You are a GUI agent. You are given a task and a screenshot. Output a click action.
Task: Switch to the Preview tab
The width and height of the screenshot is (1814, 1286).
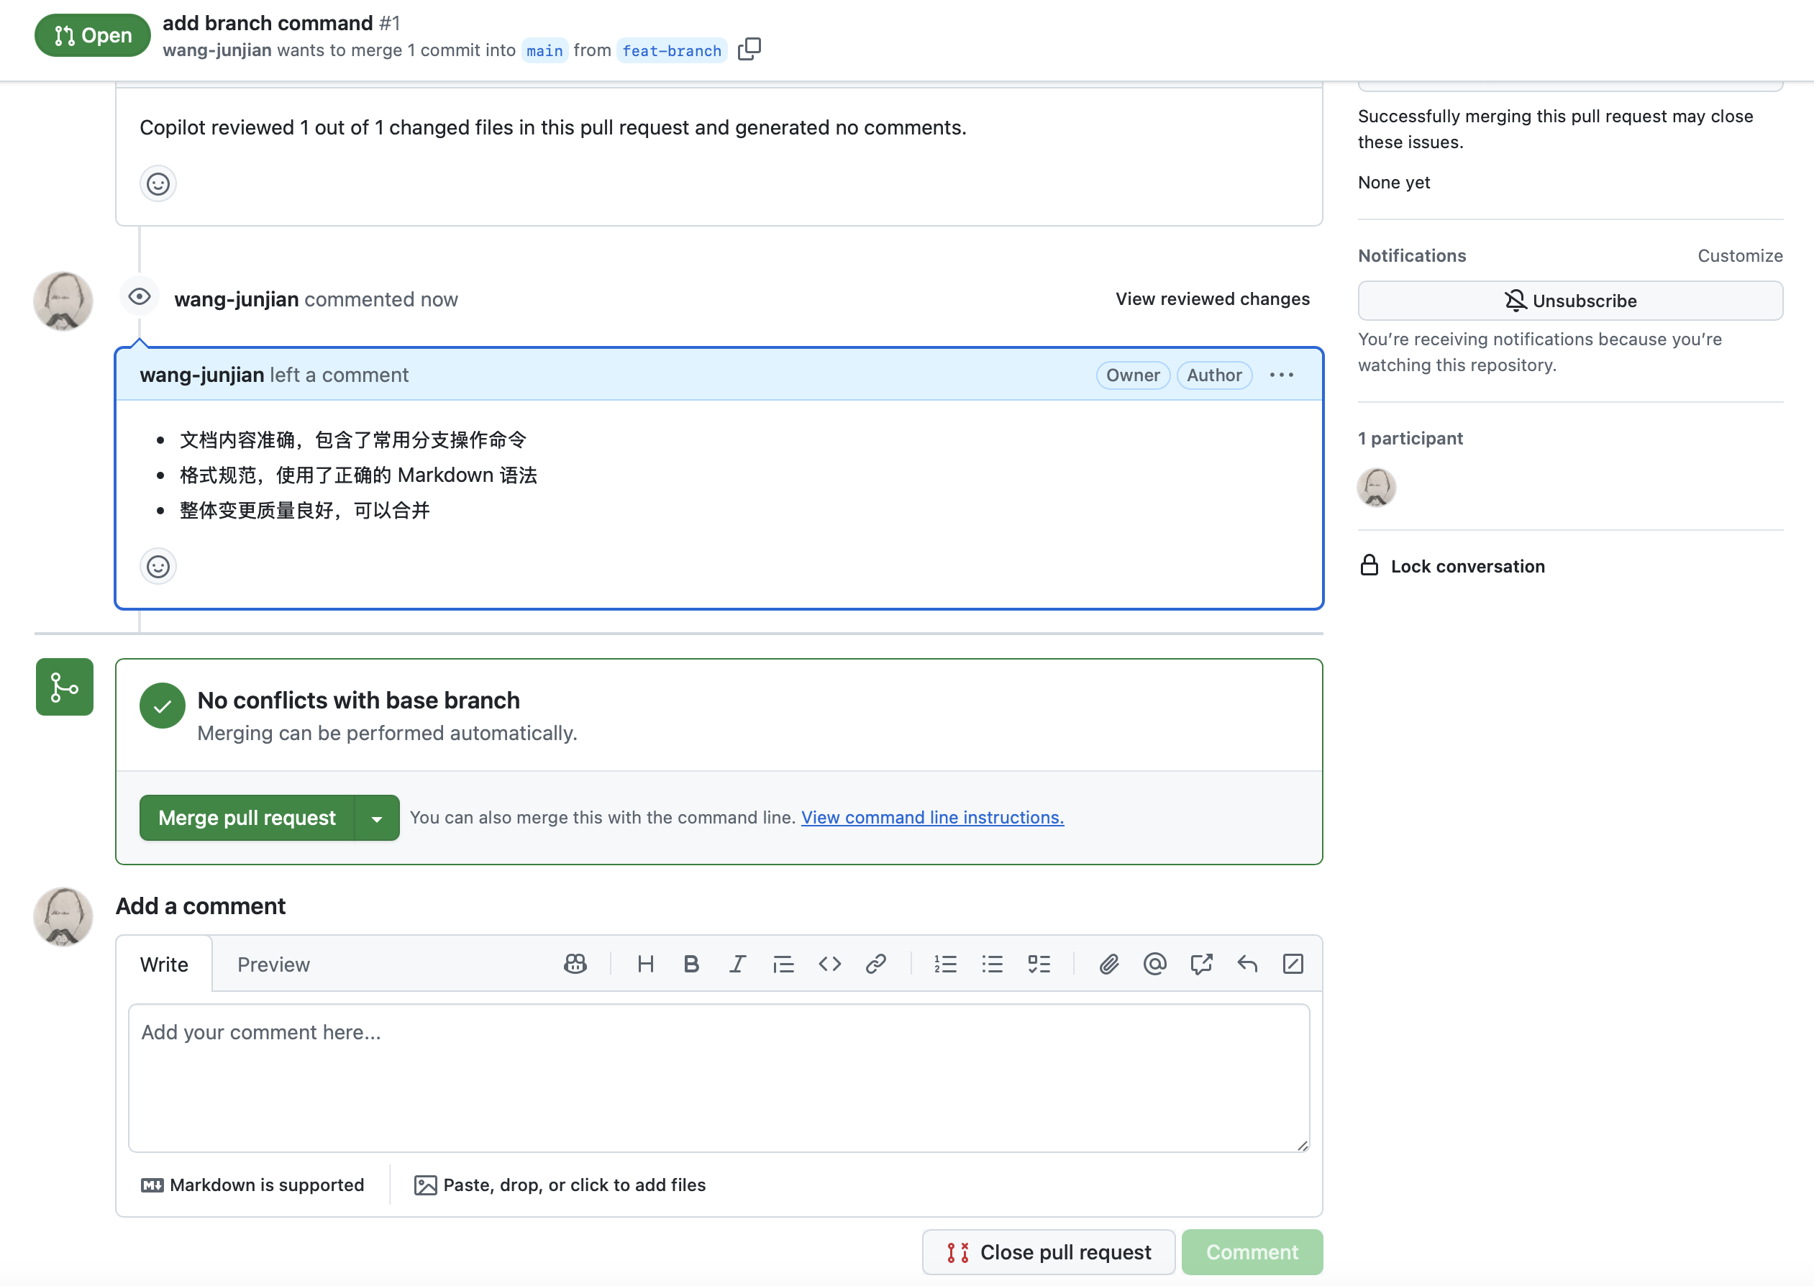point(273,964)
